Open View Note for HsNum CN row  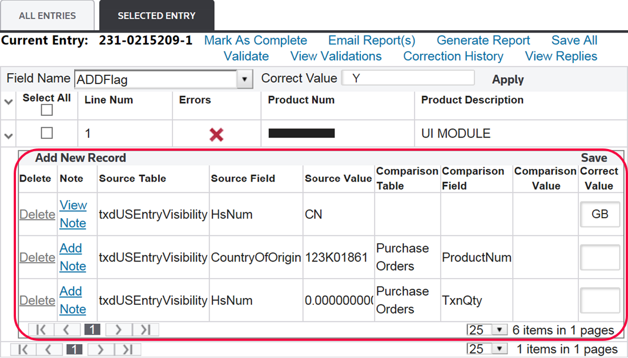tap(73, 214)
